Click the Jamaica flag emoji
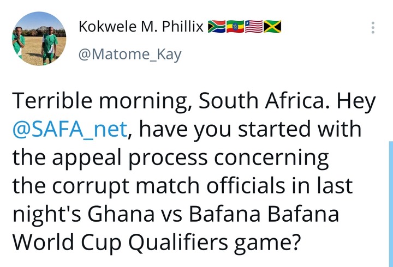 click(x=271, y=26)
